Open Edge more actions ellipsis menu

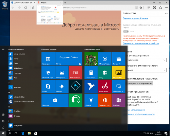166,7
